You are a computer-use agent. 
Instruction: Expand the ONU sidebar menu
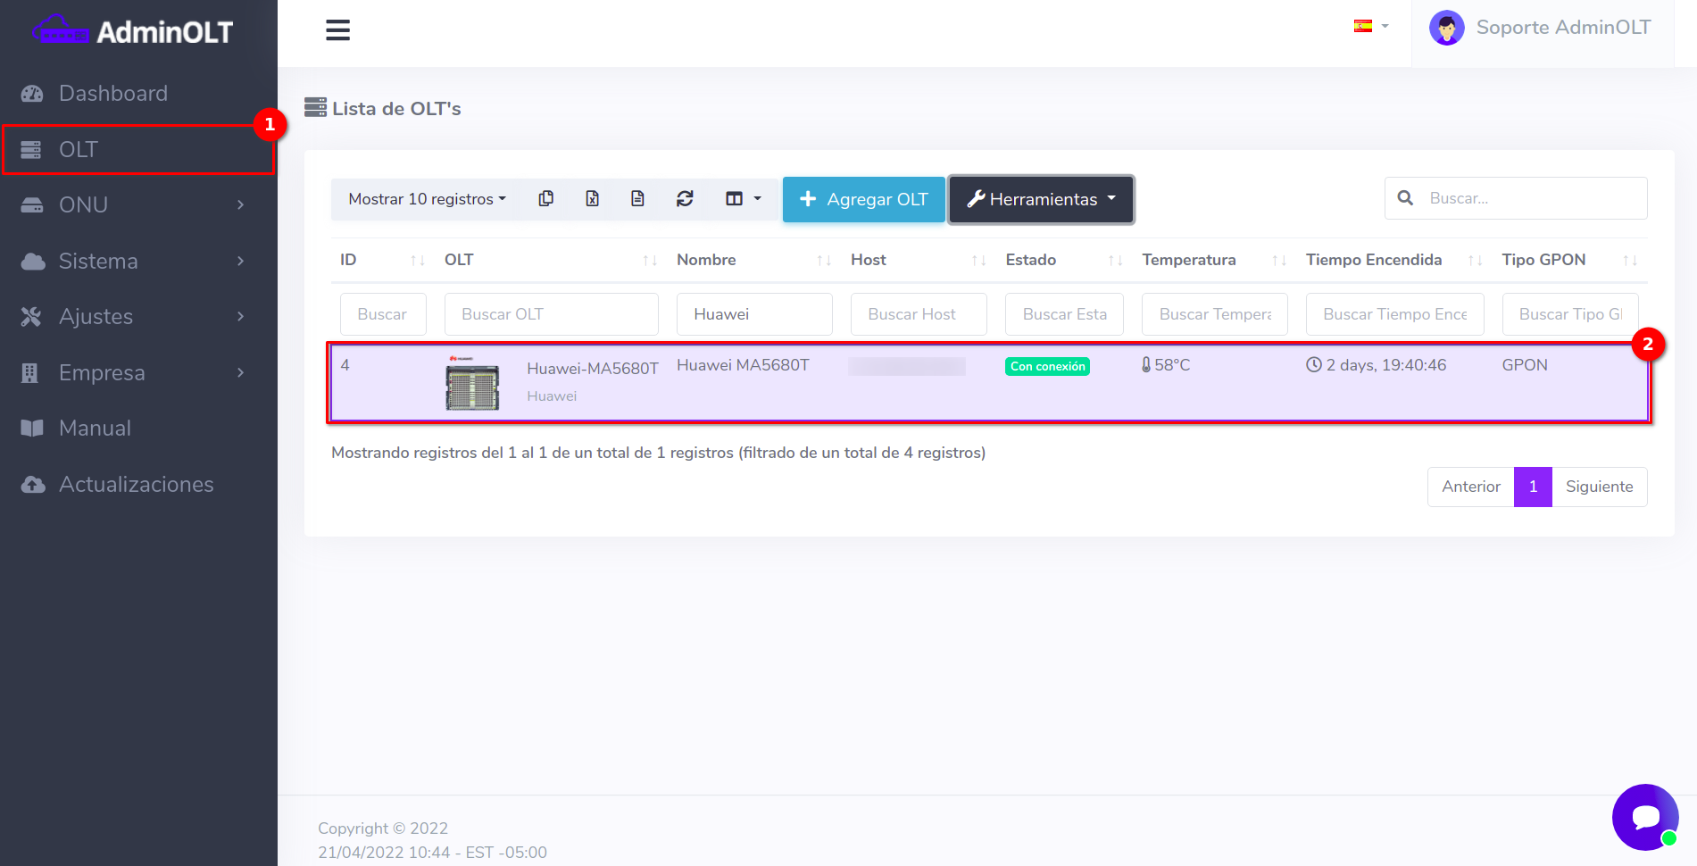tap(134, 205)
